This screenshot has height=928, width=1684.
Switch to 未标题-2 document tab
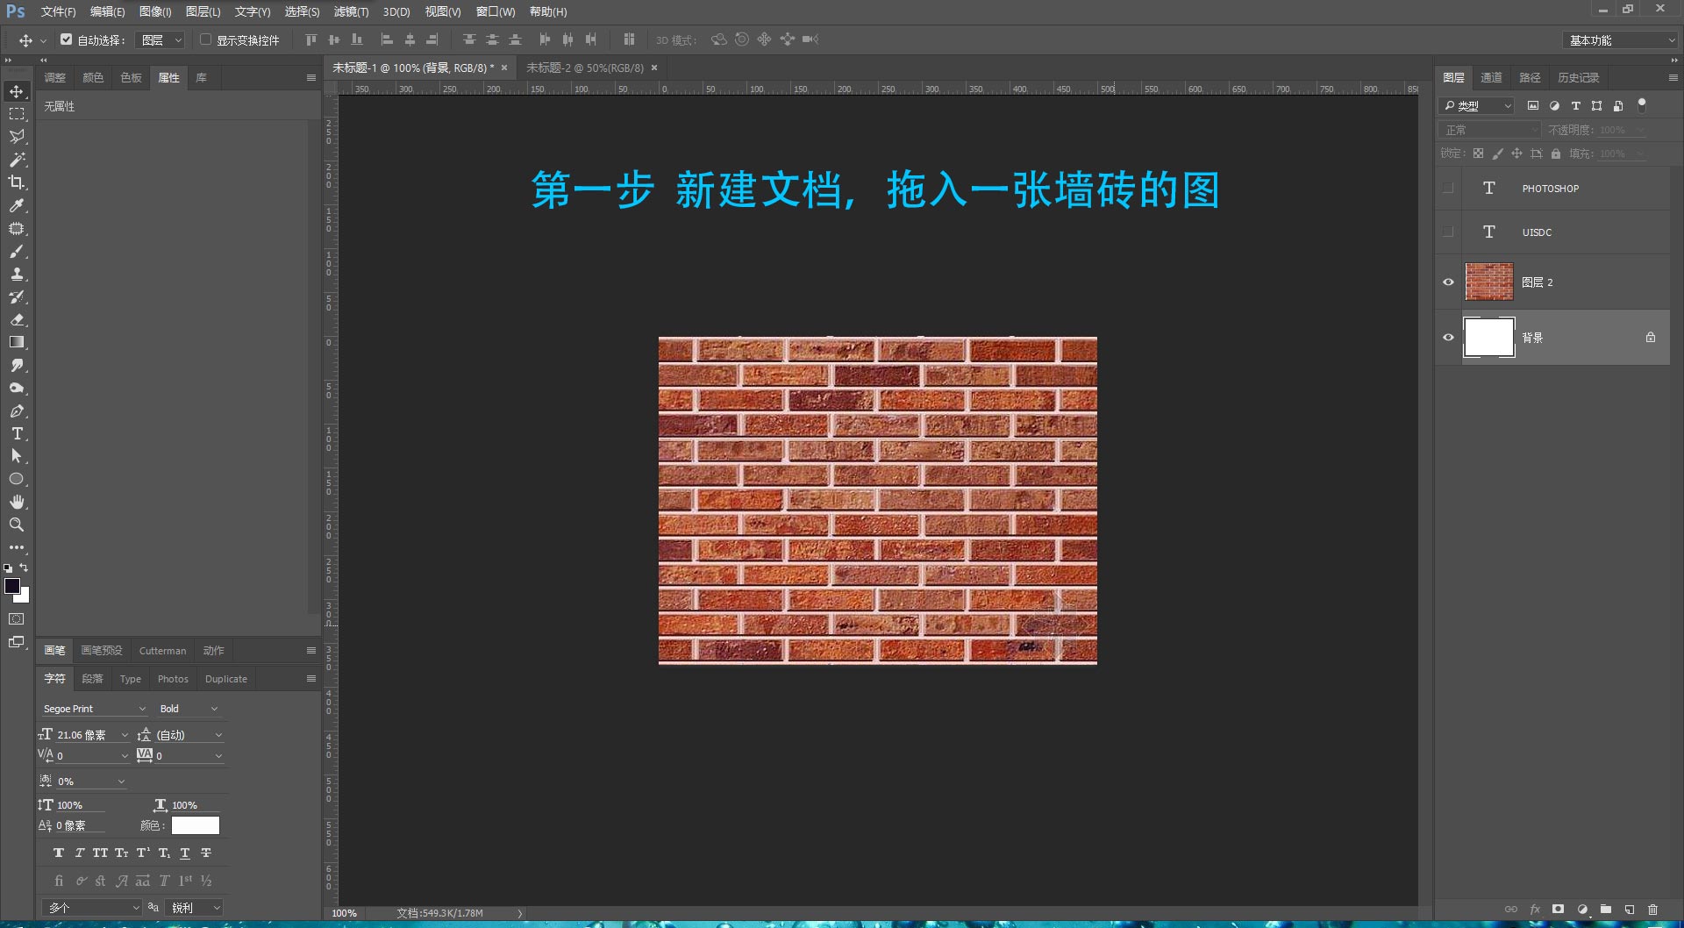585,68
